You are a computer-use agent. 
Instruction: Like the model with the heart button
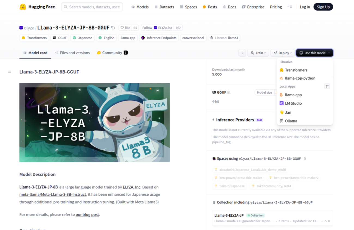(x=125, y=28)
